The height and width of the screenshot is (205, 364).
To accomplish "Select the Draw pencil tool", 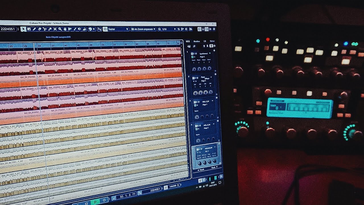I will pos(34,29).
